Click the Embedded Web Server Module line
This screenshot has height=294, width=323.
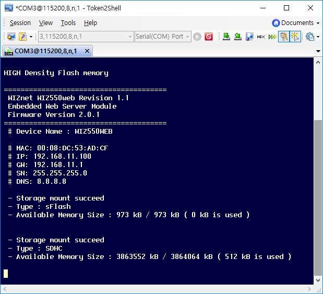tap(62, 107)
